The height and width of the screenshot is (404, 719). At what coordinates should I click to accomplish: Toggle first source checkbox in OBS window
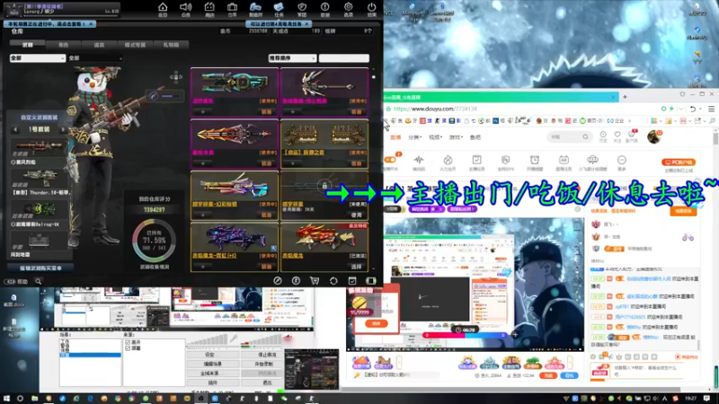[128, 342]
